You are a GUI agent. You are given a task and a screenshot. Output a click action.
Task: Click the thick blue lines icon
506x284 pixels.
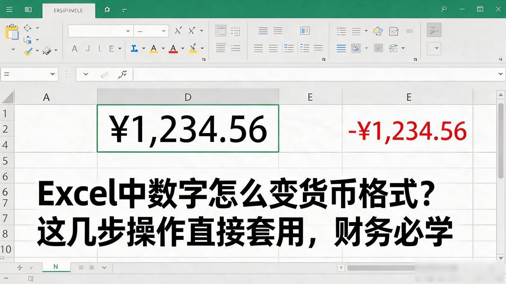pos(341,49)
